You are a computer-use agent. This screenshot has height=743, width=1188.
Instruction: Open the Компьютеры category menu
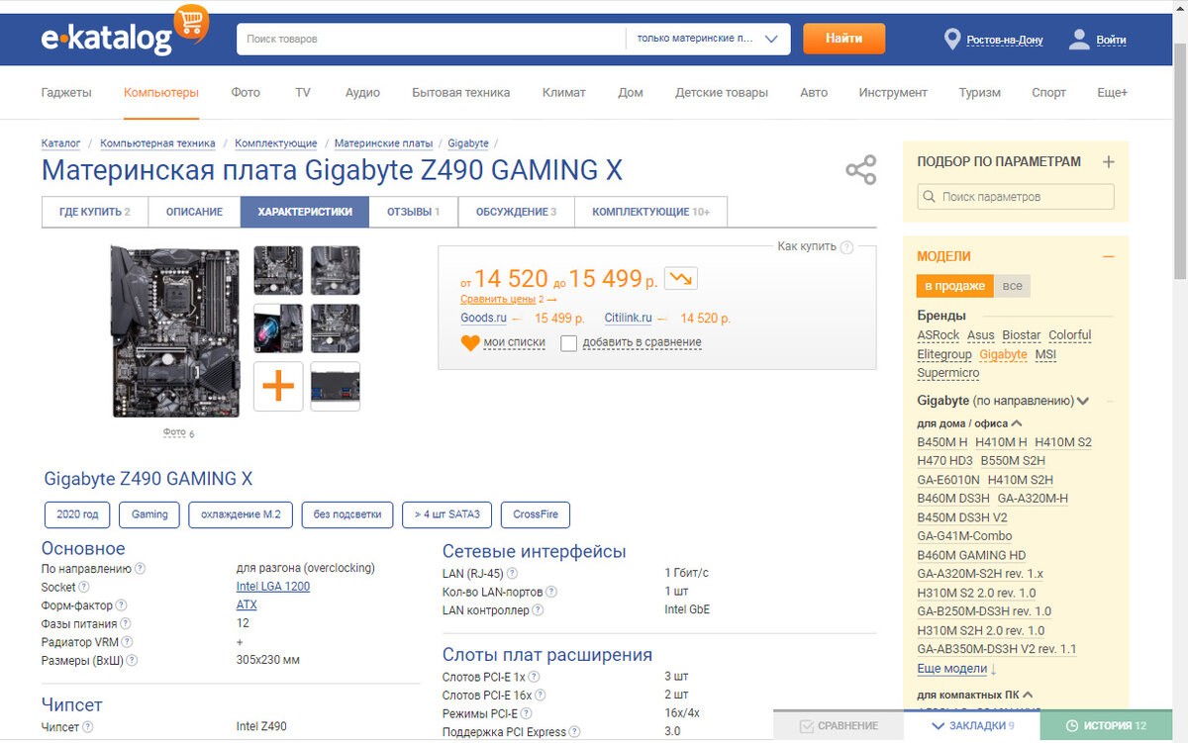[161, 93]
